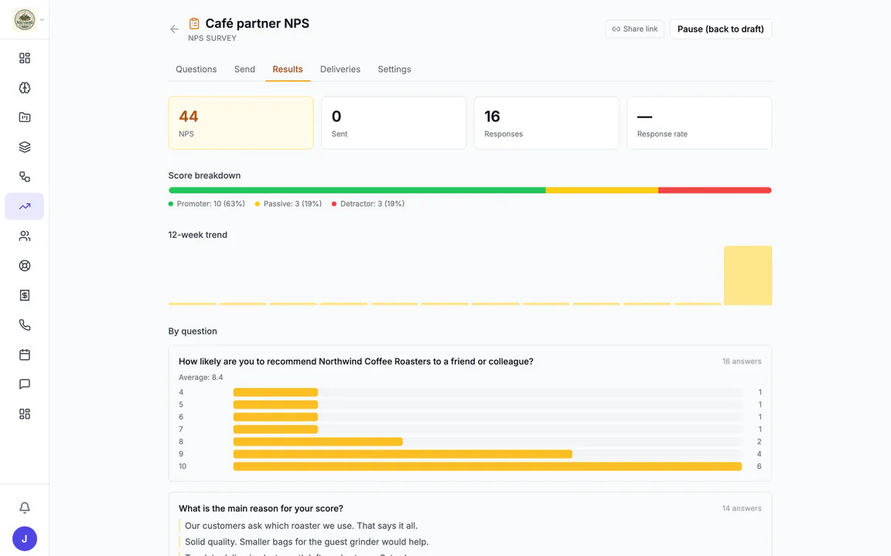Click the 'Our customers ask which roaster' comment
891x556 pixels.
(301, 526)
